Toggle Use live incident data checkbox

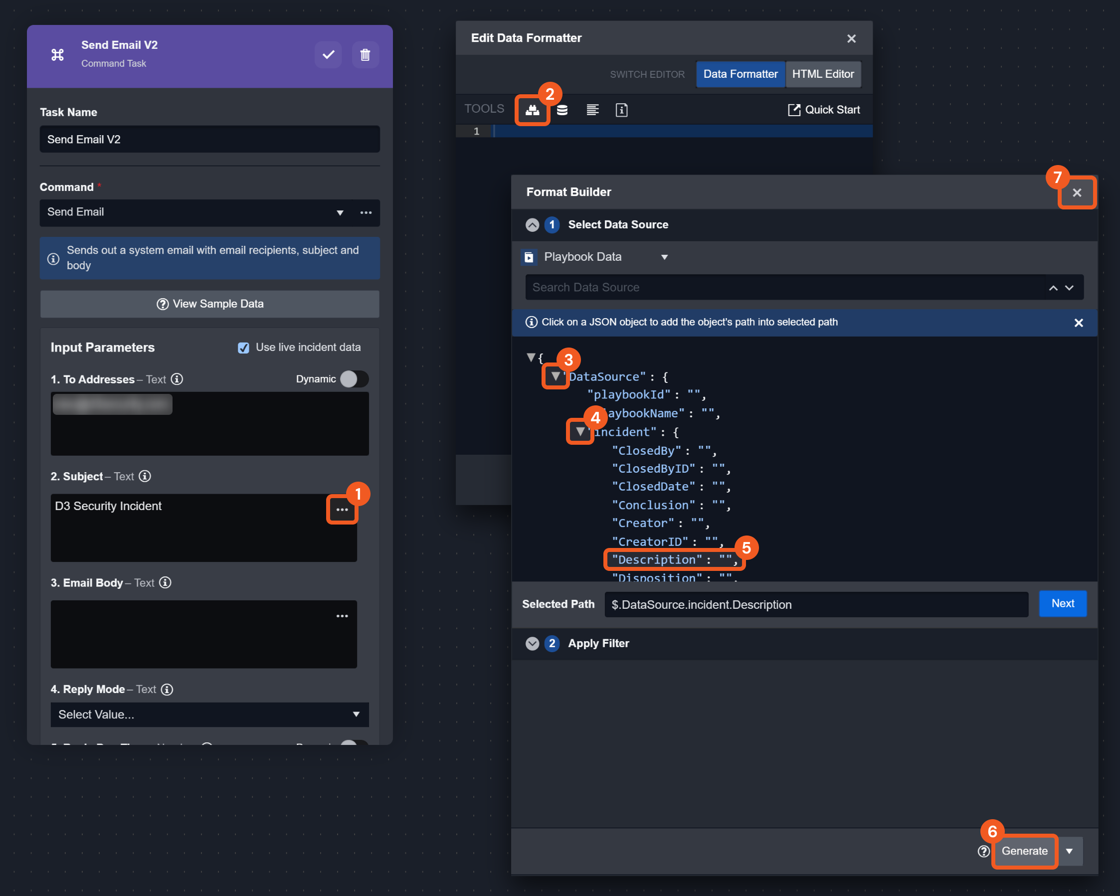pyautogui.click(x=243, y=348)
